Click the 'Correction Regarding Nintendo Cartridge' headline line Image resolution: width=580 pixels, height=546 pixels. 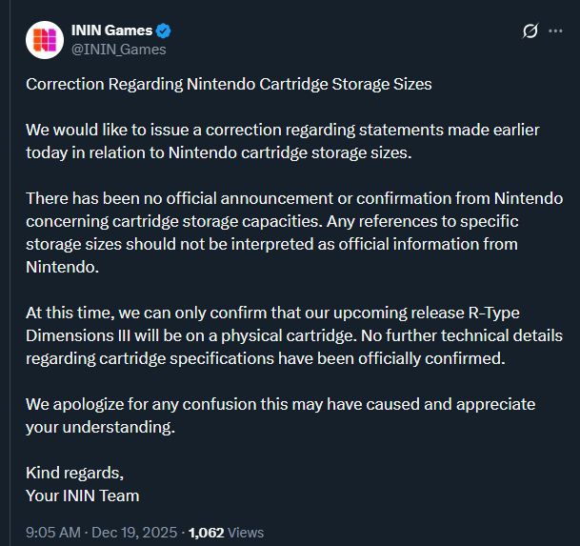pos(229,84)
